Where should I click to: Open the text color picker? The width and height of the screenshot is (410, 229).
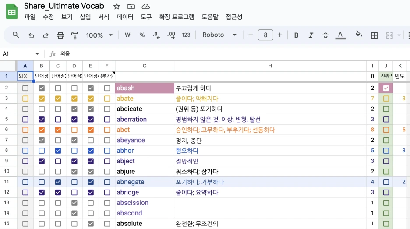click(340, 35)
